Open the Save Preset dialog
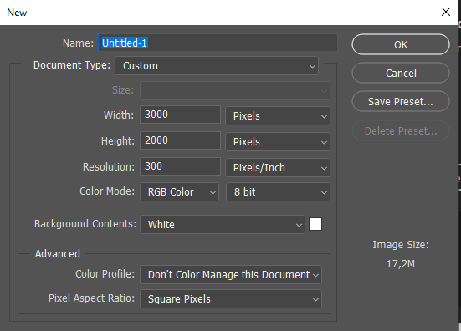 [x=401, y=101]
